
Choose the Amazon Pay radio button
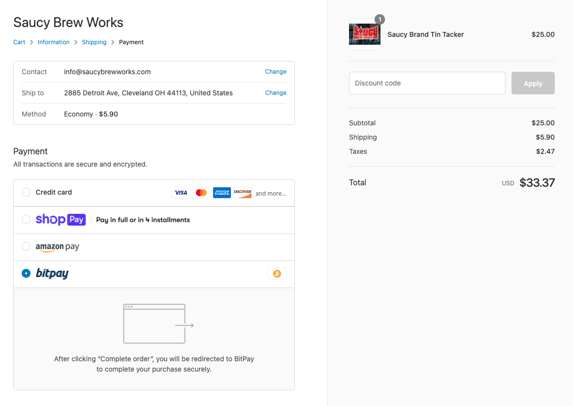click(x=26, y=246)
